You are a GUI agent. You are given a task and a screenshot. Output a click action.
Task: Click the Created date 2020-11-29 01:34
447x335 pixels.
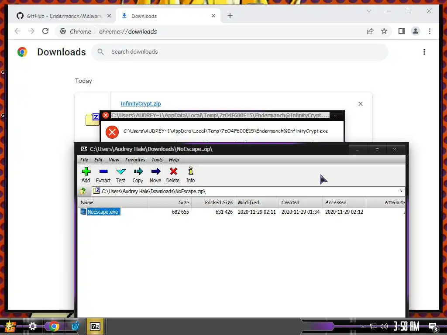(300, 212)
